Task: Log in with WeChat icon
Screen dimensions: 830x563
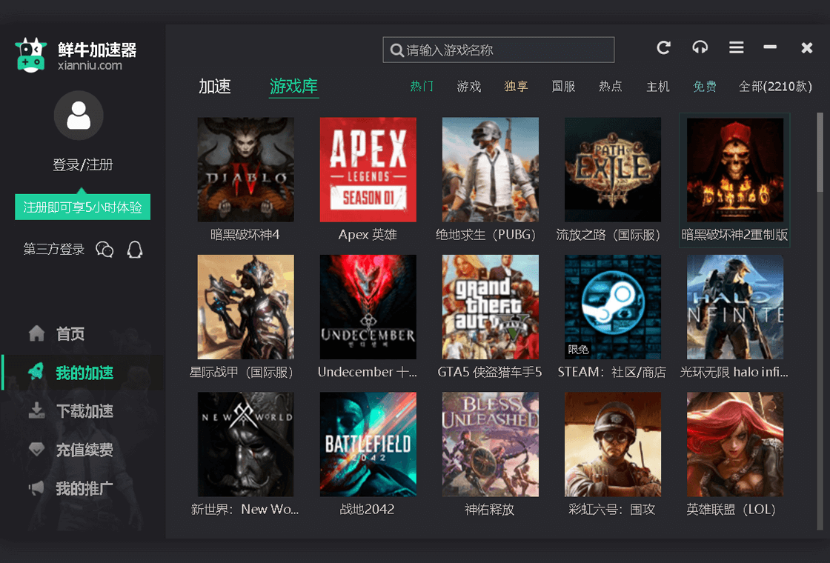Action: tap(104, 249)
